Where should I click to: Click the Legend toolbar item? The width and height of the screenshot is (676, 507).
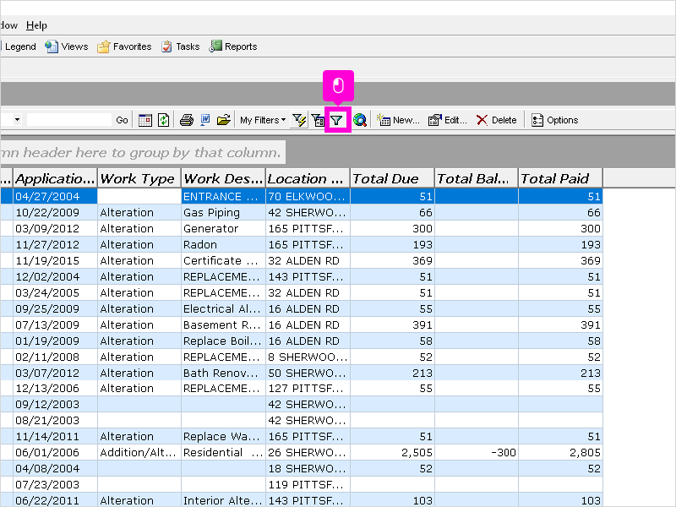pos(19,46)
